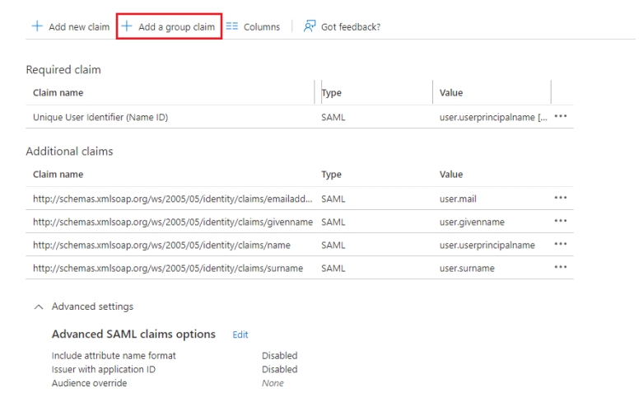Open ellipsis menu for user.mail claim
639x402 pixels.
click(561, 199)
